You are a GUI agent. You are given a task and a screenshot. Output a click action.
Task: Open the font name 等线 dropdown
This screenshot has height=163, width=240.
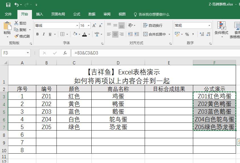click(x=77, y=26)
